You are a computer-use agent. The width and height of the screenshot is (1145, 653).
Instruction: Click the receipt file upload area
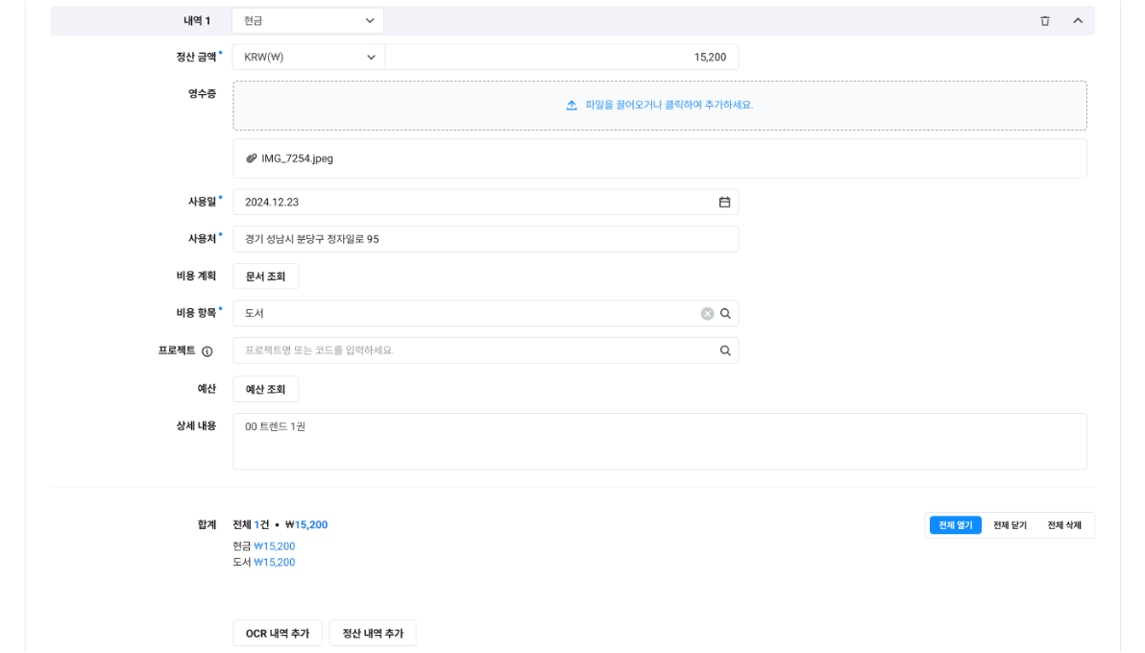coord(659,106)
